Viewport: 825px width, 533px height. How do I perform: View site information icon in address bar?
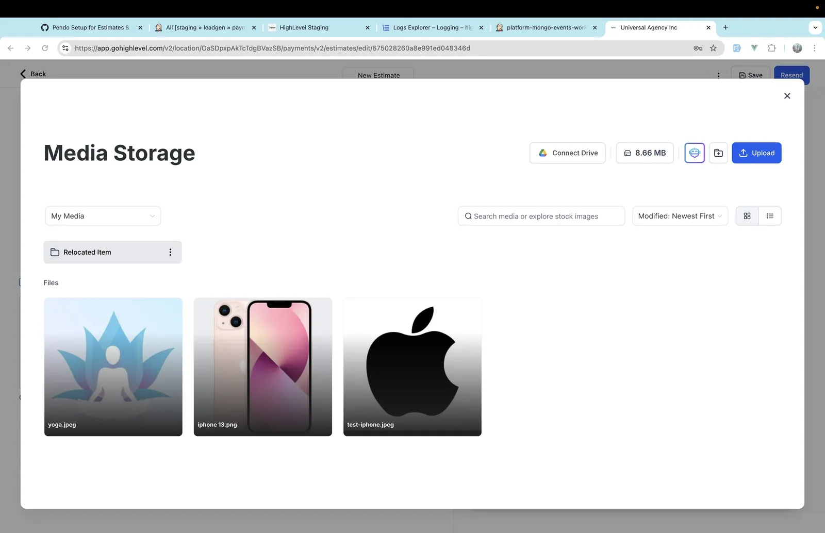pyautogui.click(x=65, y=48)
